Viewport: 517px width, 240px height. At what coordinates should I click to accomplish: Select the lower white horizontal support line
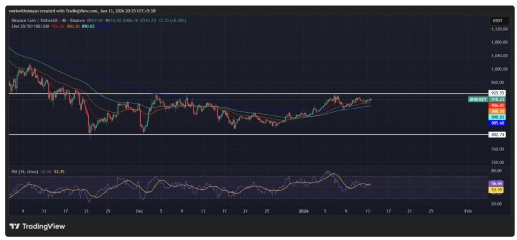tap(252, 134)
